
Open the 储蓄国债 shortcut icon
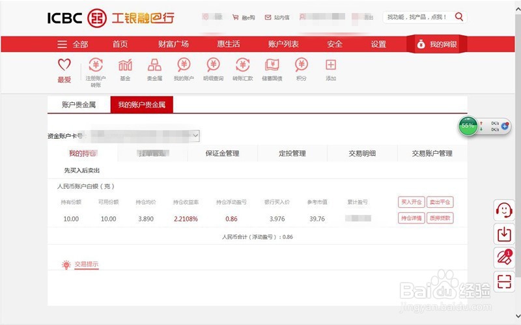coord(272,64)
